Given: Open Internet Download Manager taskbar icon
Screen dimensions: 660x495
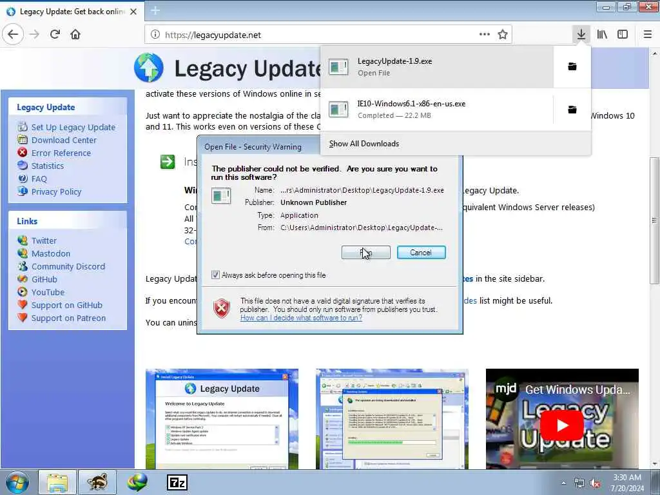Looking at the screenshot, I should point(137,482).
